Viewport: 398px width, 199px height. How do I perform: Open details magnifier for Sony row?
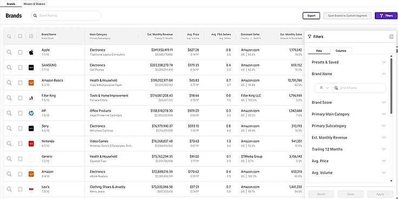tap(9, 129)
